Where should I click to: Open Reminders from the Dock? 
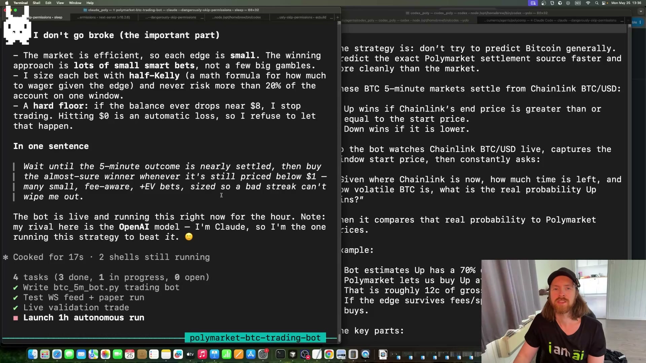(154, 354)
